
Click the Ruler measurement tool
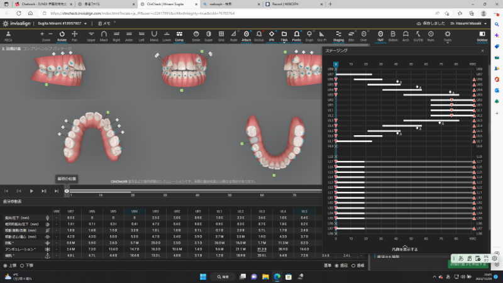233,35
